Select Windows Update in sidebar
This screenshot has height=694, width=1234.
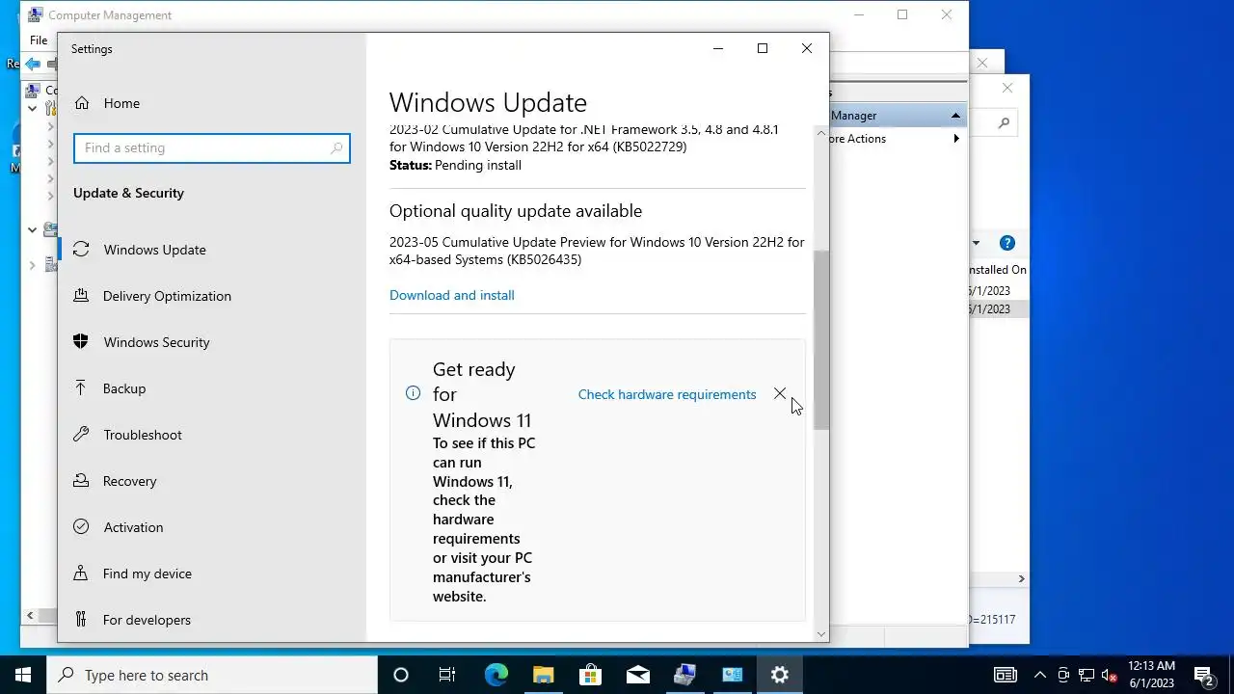pos(154,250)
